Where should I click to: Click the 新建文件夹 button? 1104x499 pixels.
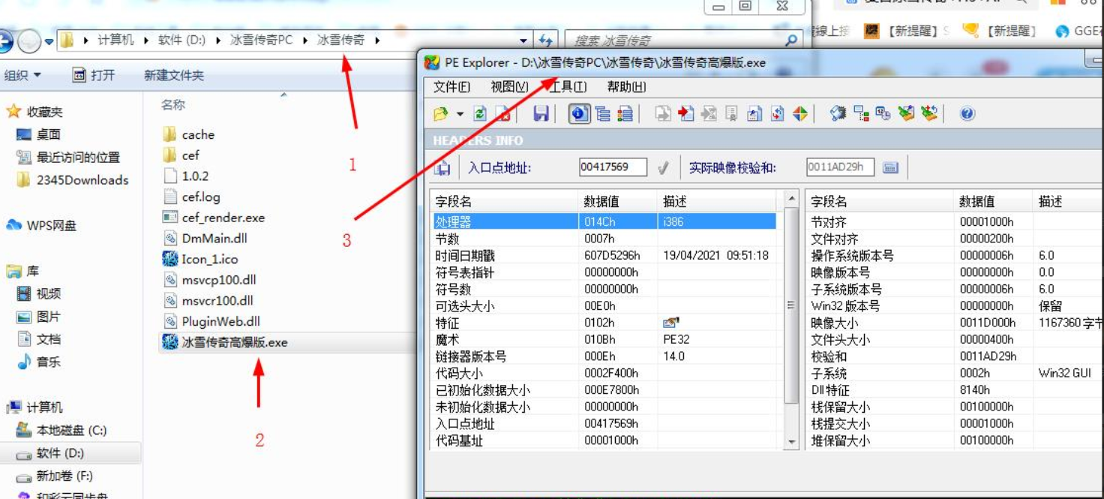click(x=173, y=75)
